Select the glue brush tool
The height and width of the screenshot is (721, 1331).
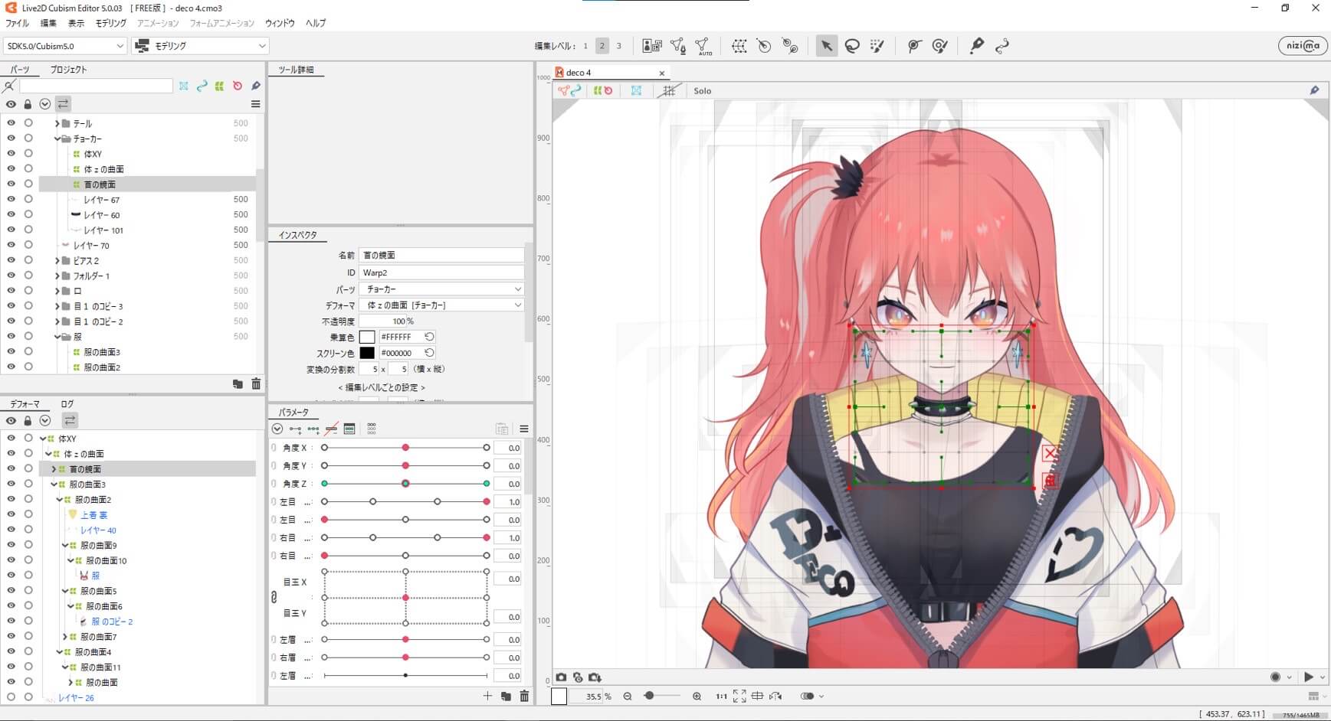(940, 46)
